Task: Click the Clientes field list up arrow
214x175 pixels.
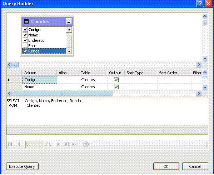Action: pyautogui.click(x=69, y=30)
